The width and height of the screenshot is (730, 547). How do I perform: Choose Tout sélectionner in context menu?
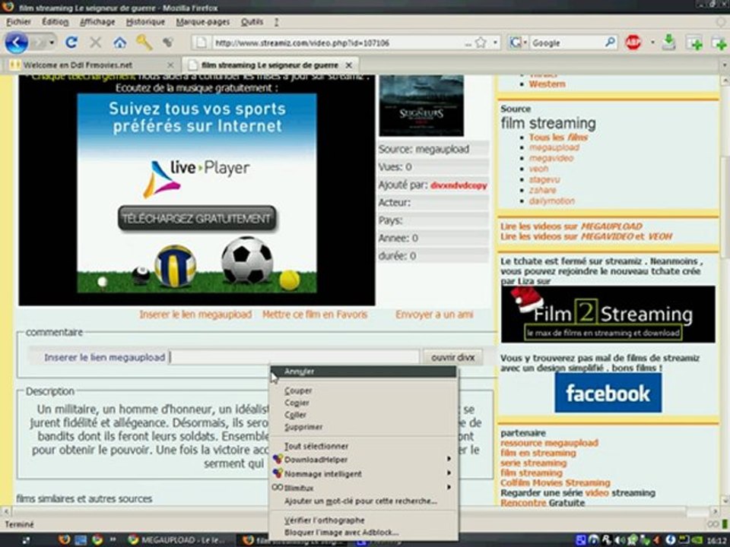(364, 446)
